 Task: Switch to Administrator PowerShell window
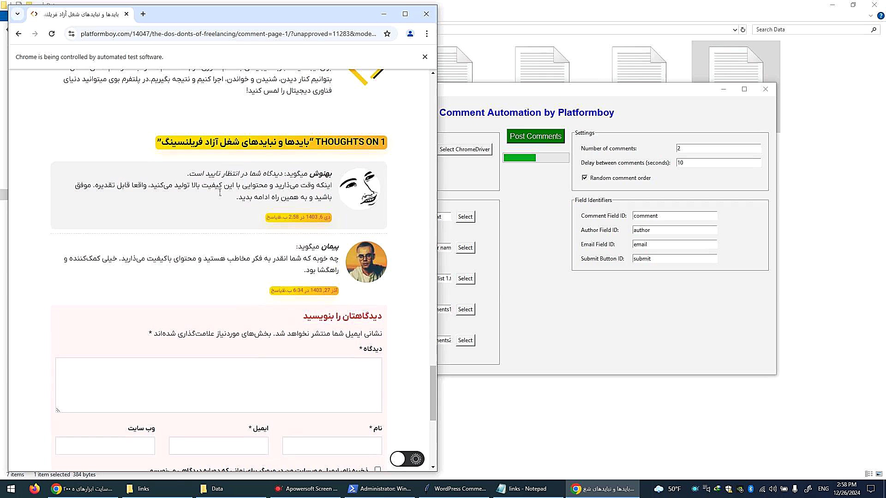(x=380, y=489)
